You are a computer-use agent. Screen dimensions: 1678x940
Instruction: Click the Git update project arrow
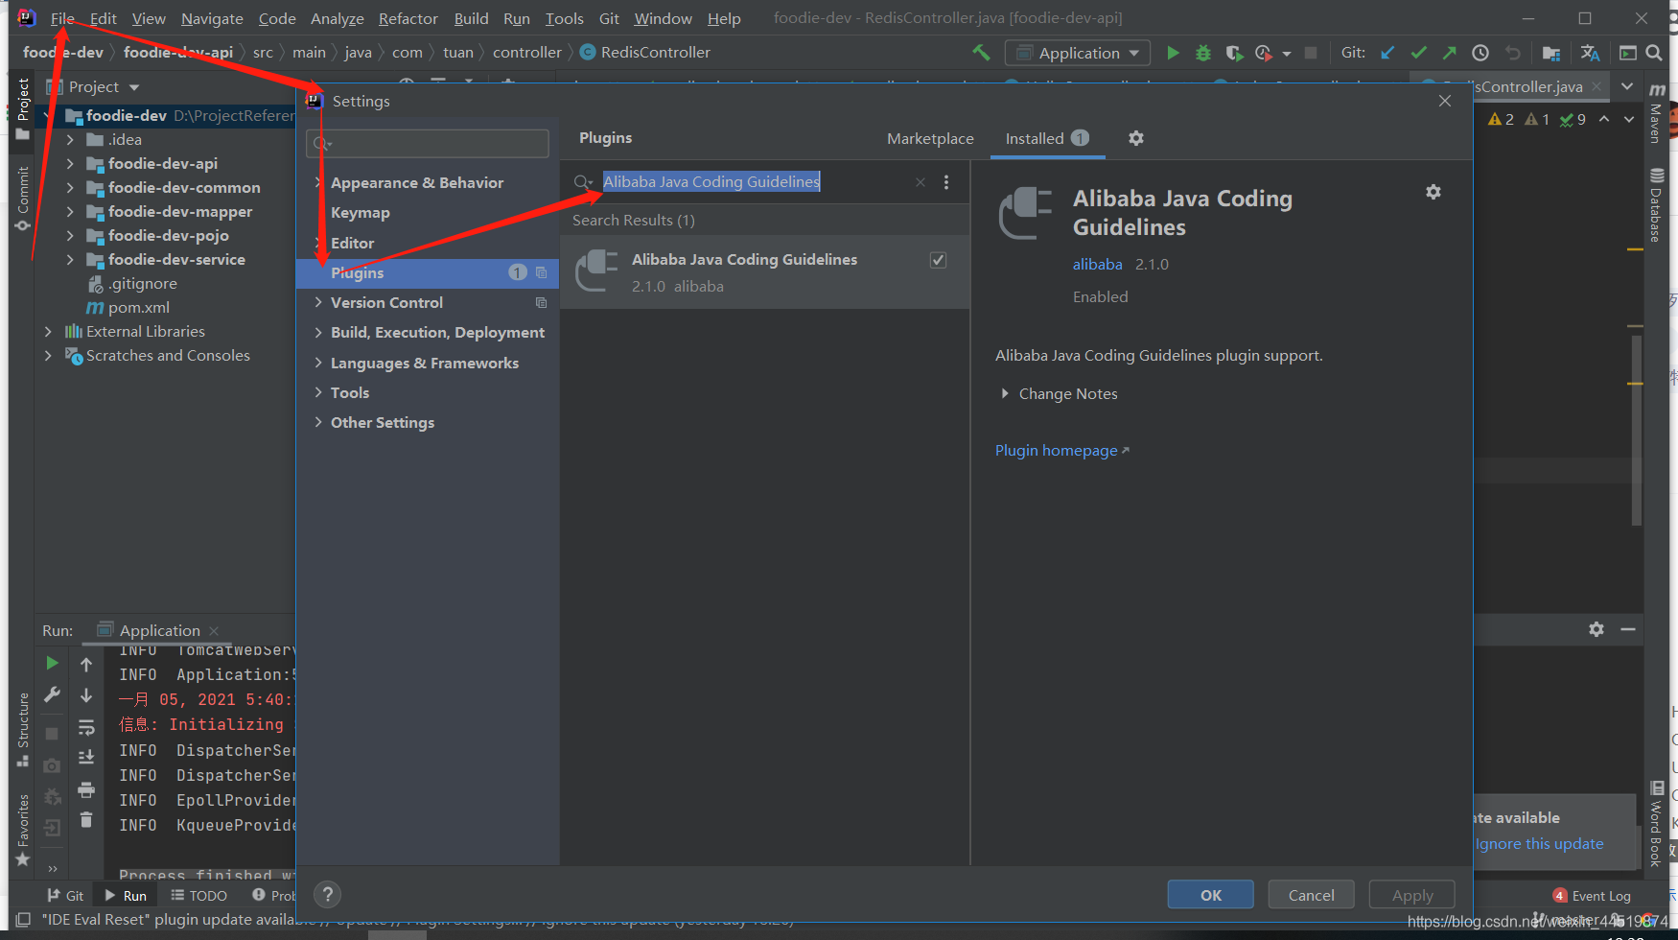click(1387, 53)
